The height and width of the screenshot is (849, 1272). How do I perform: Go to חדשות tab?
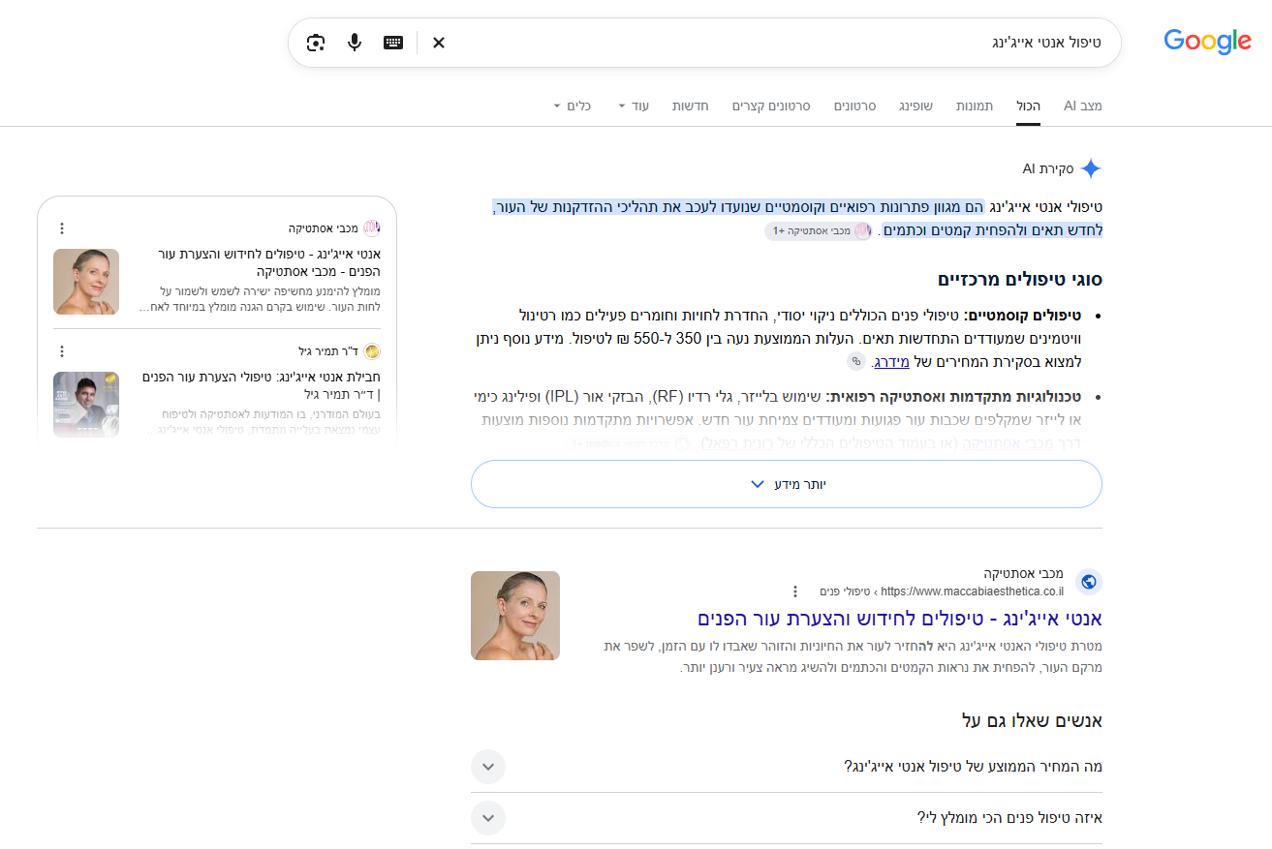click(691, 106)
